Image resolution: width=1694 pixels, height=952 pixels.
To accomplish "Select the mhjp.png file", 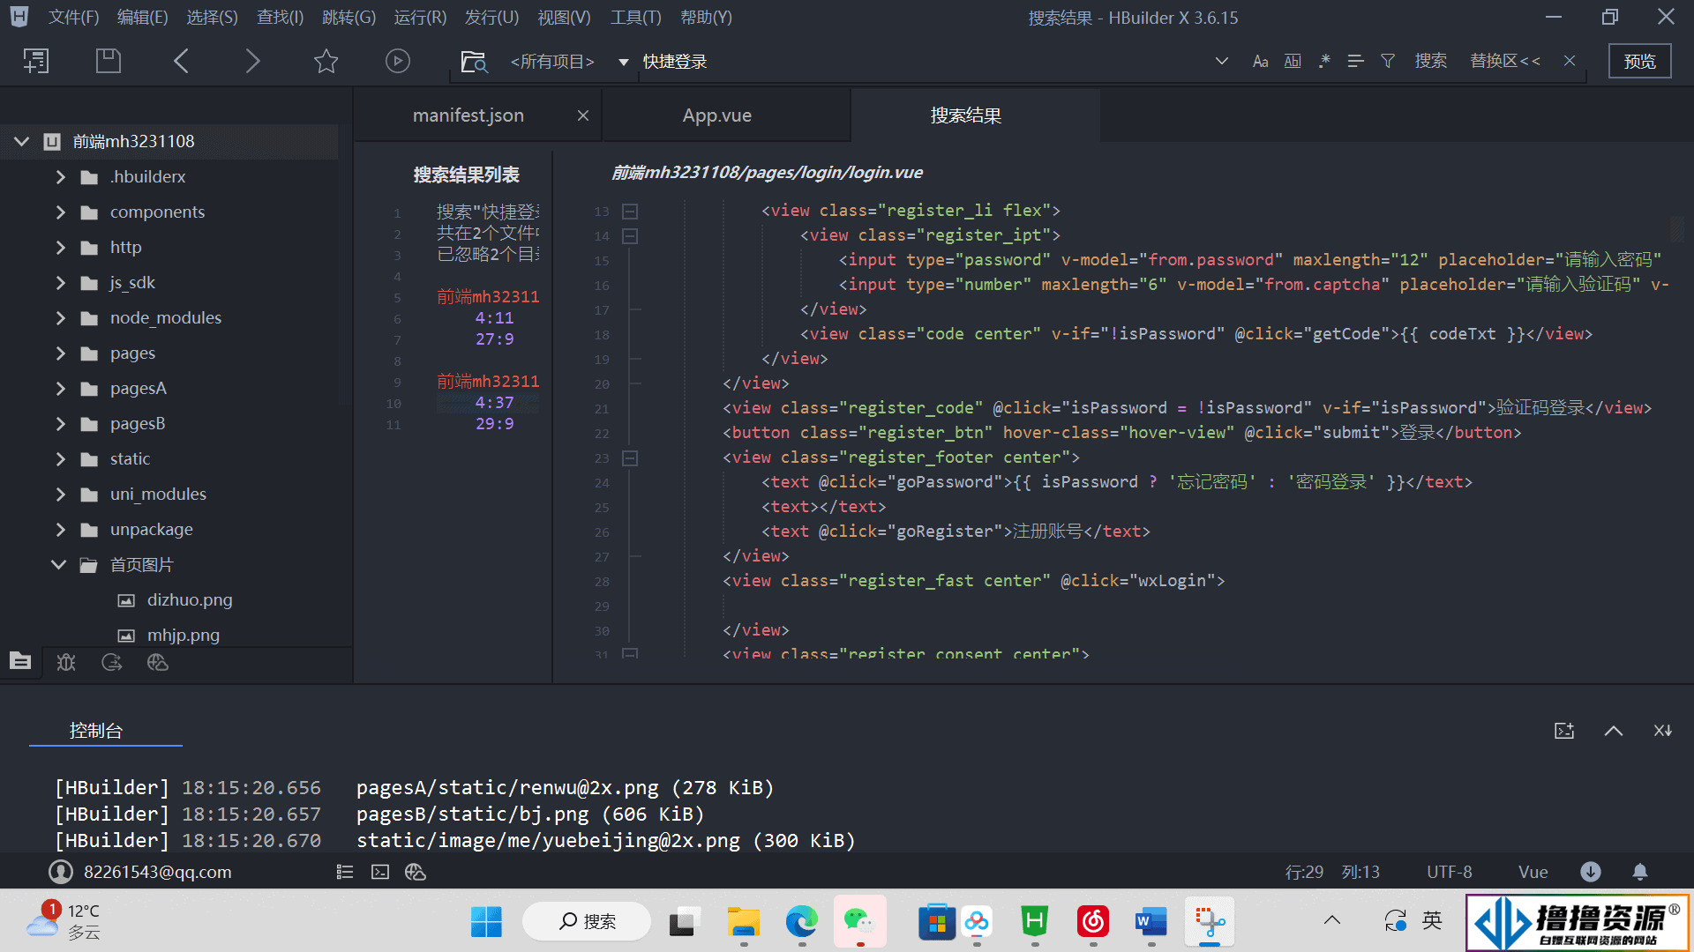I will coord(184,635).
